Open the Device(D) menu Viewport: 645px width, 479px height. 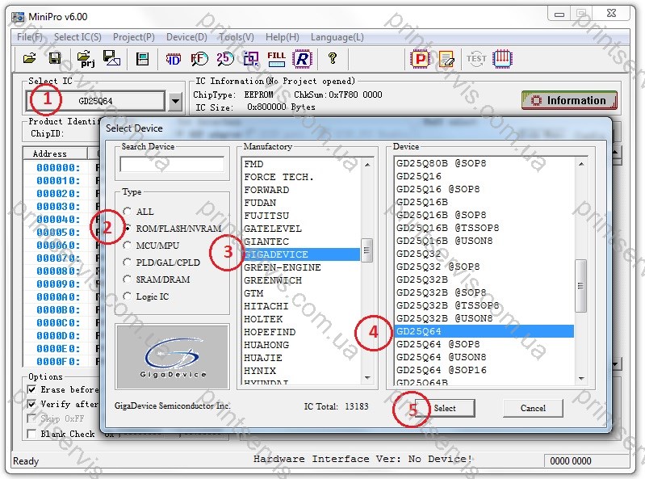pyautogui.click(x=186, y=37)
